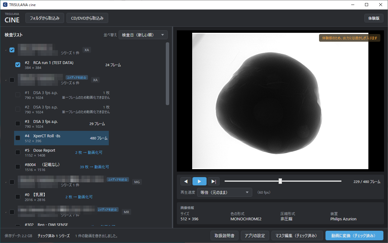This screenshot has height=243, width=388.
Task: Check the MR study checkbox
Action: [12, 212]
